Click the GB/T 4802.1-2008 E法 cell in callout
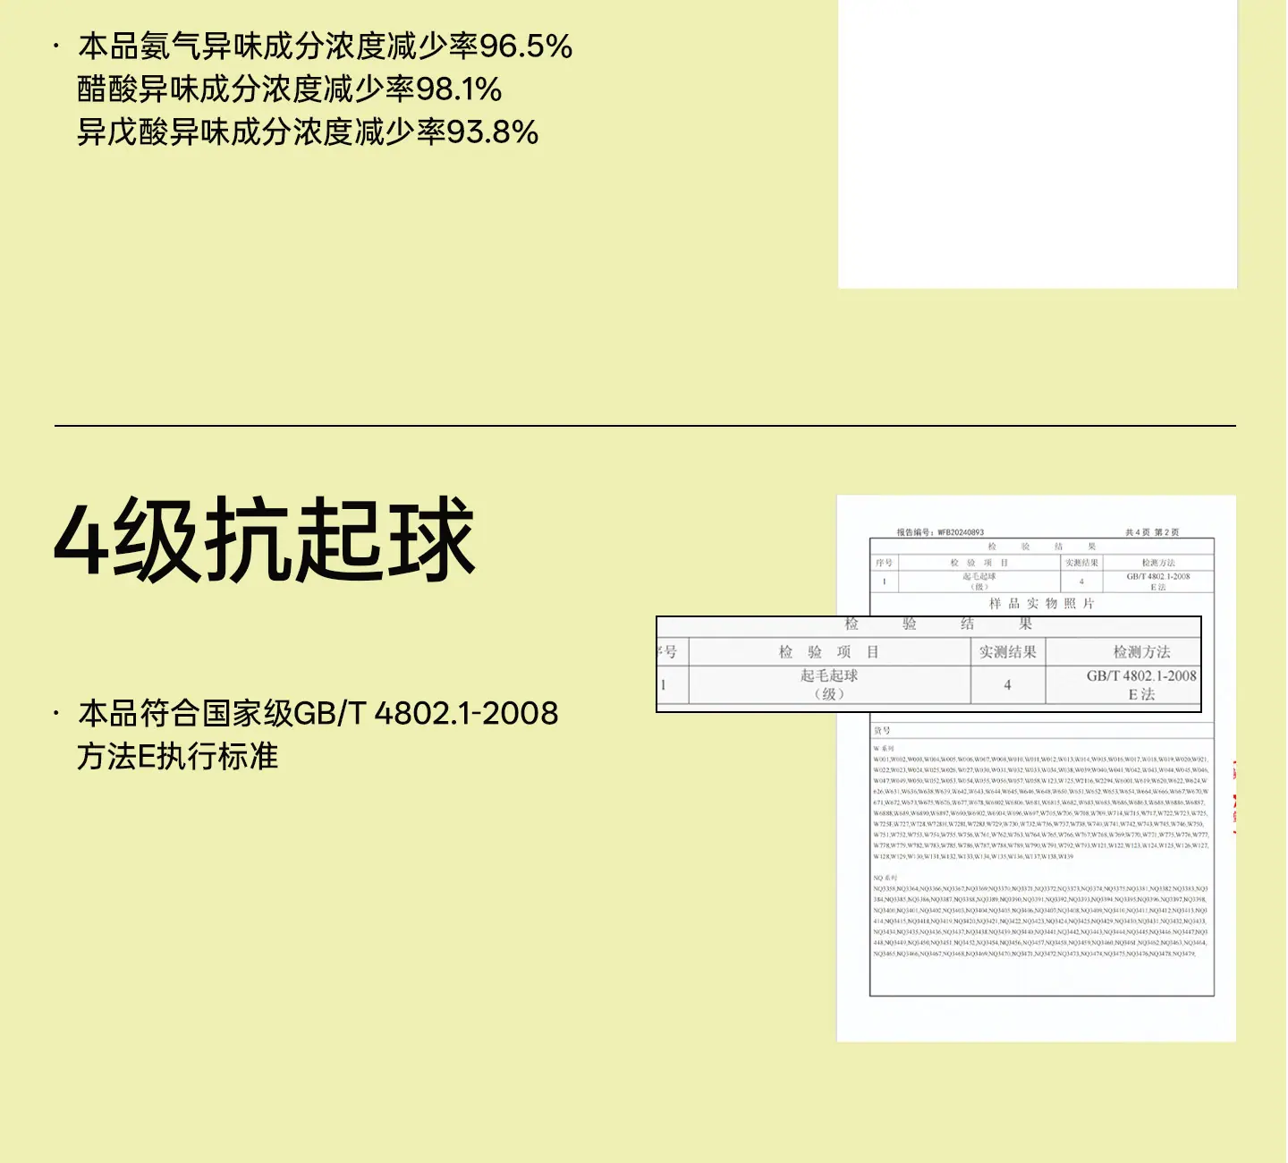 coord(1141,684)
